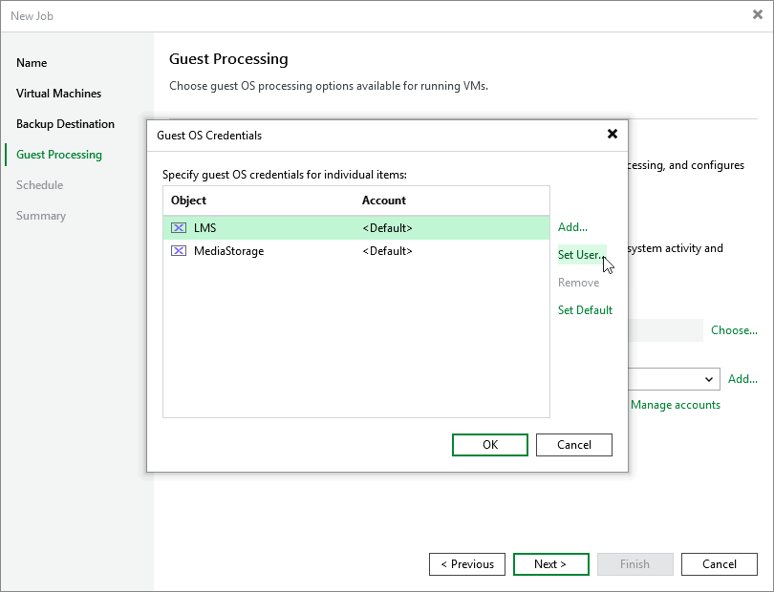Switch to the Schedule wizard step
Image resolution: width=774 pixels, height=592 pixels.
coord(39,184)
